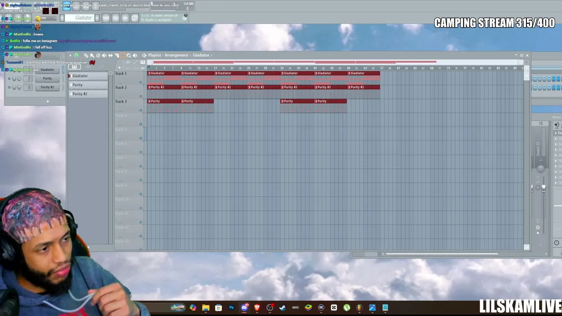Select the Slice tool in Playlist toolbar
The height and width of the screenshot is (316, 562).
(116, 55)
